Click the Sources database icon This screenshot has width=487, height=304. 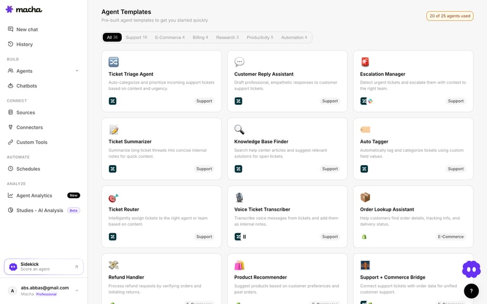tap(11, 112)
